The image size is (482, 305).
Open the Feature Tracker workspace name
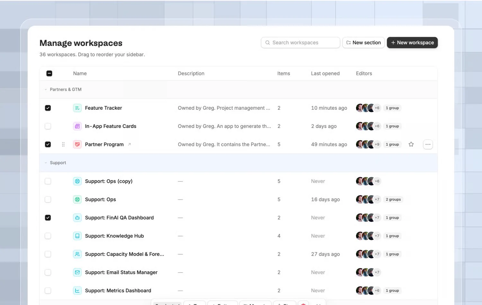point(103,108)
